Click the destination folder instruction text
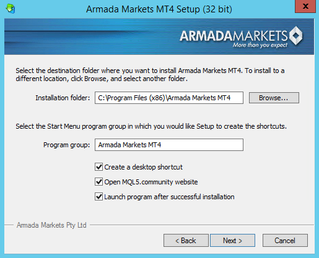319x258 pixels. (150, 75)
